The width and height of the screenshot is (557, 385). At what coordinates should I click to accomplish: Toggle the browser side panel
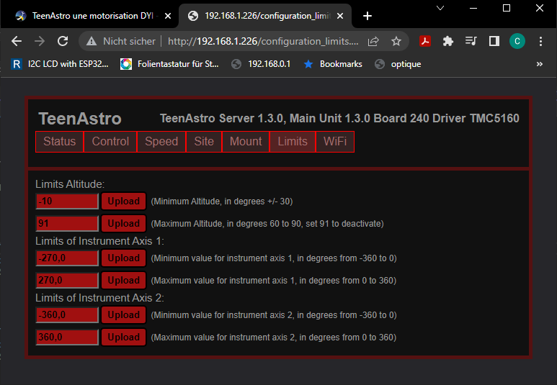(x=494, y=41)
